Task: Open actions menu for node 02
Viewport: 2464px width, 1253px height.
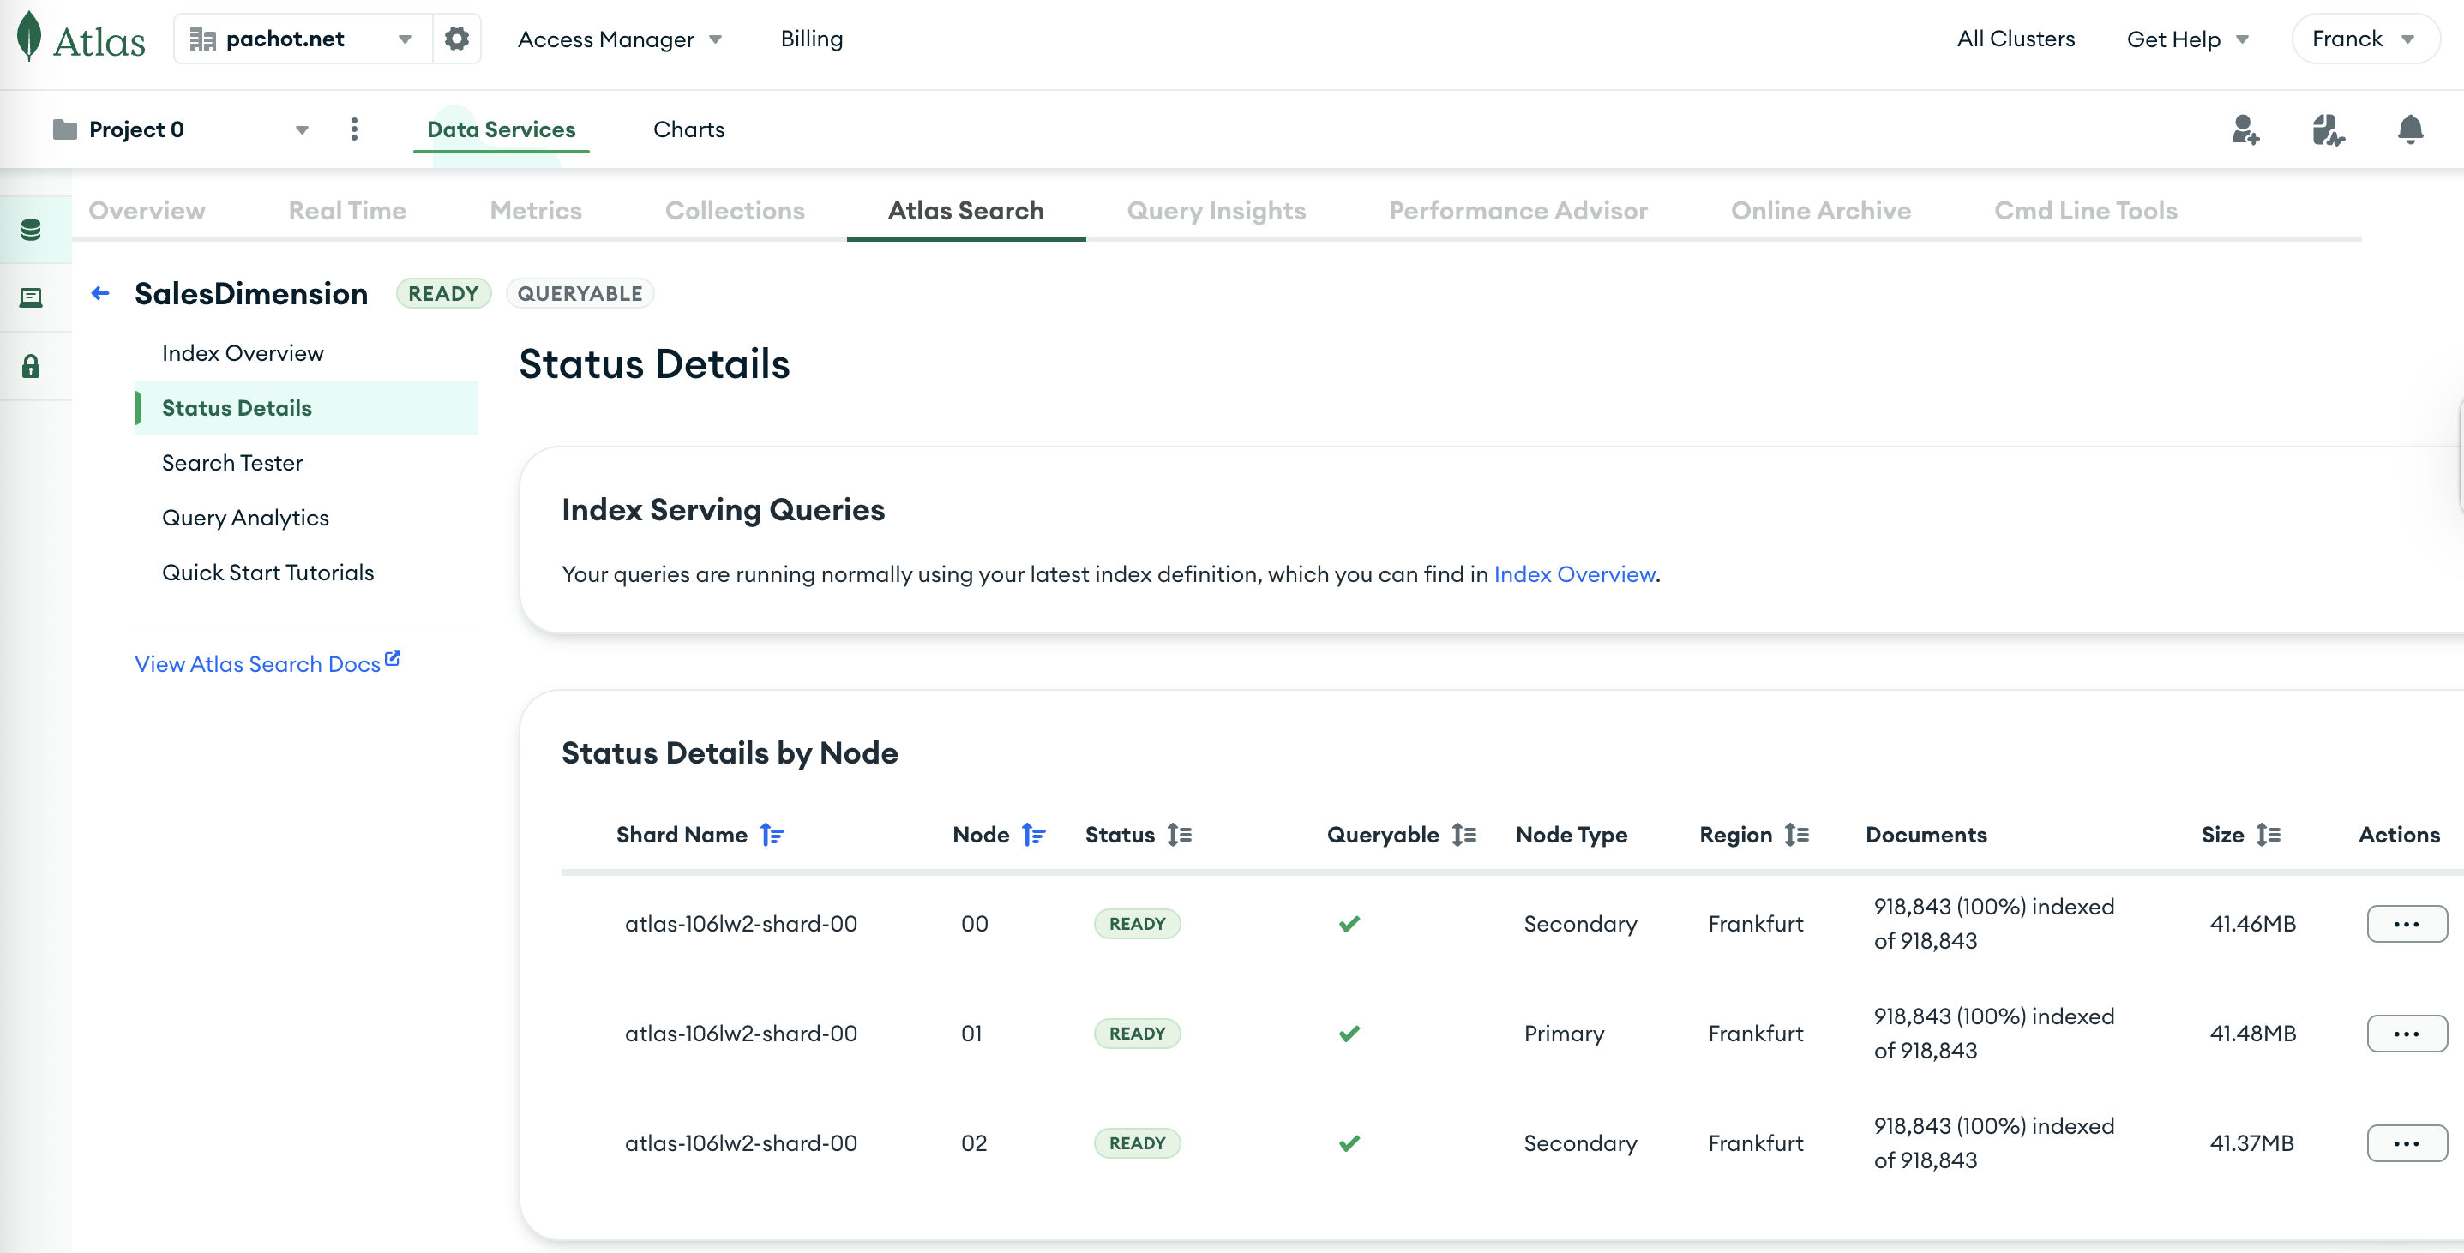Action: pyautogui.click(x=2407, y=1143)
